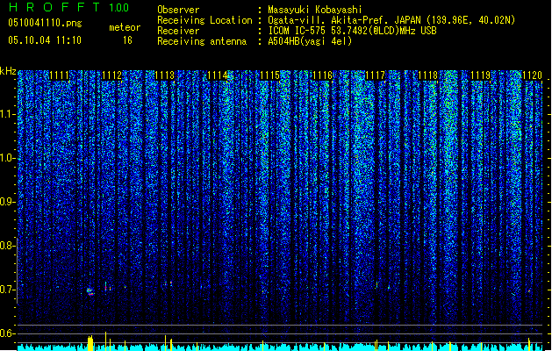552x351 pixels.
Task: Click the 'meteor' label
Action: pyautogui.click(x=125, y=27)
